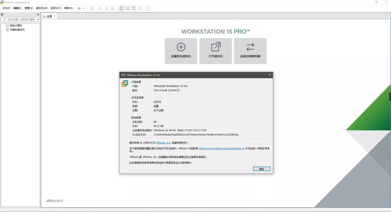Image resolution: width=391 pixels, height=212 pixels.
Task: Open the vmware.com patents link
Action: point(222,148)
